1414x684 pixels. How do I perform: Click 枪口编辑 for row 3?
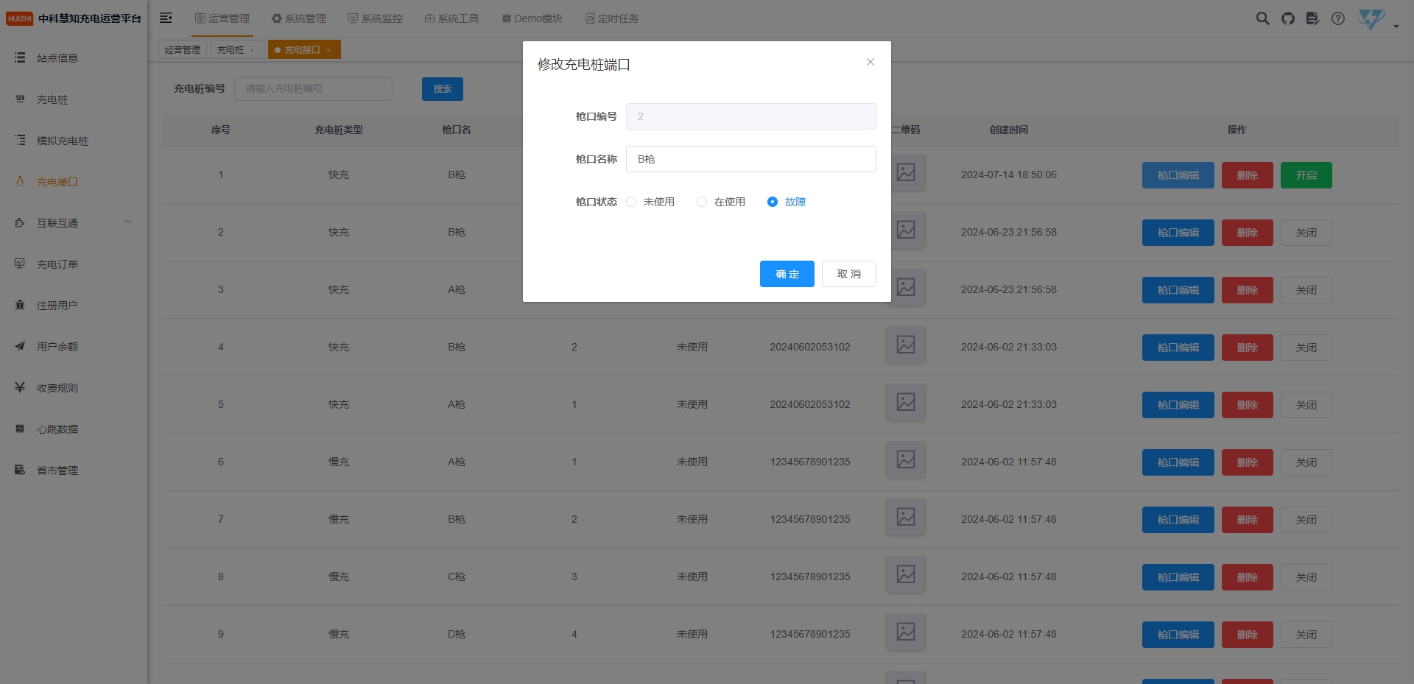coord(1178,290)
